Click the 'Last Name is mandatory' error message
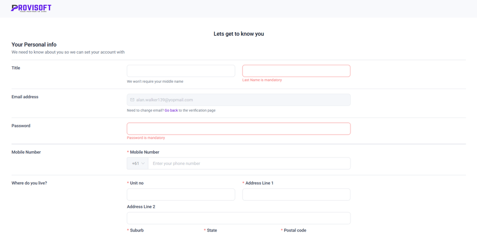 pos(262,80)
